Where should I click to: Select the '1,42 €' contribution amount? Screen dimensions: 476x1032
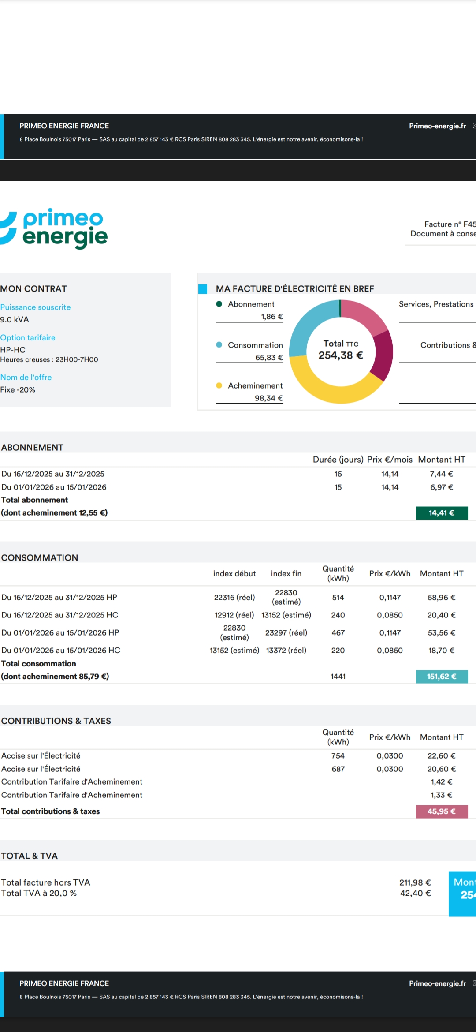pos(442,782)
